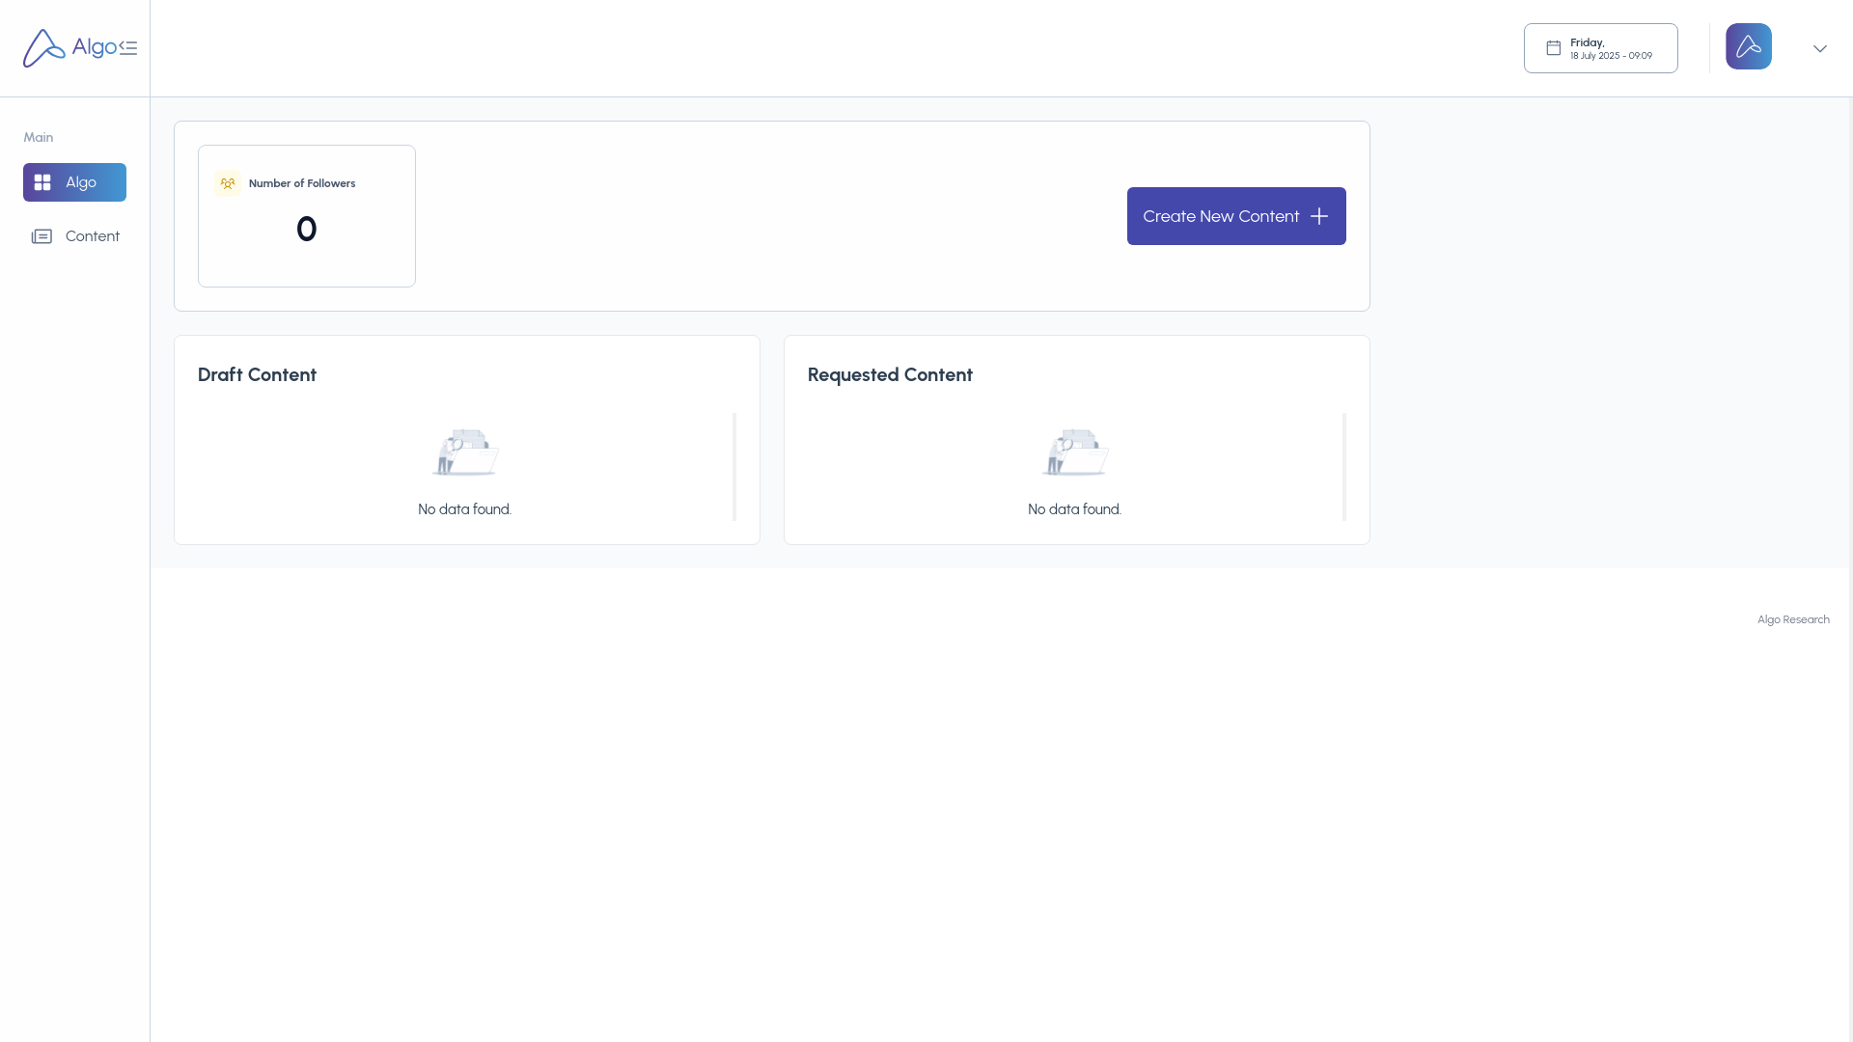This screenshot has height=1042, width=1853.
Task: Click the Create New Content button
Action: [x=1236, y=216]
